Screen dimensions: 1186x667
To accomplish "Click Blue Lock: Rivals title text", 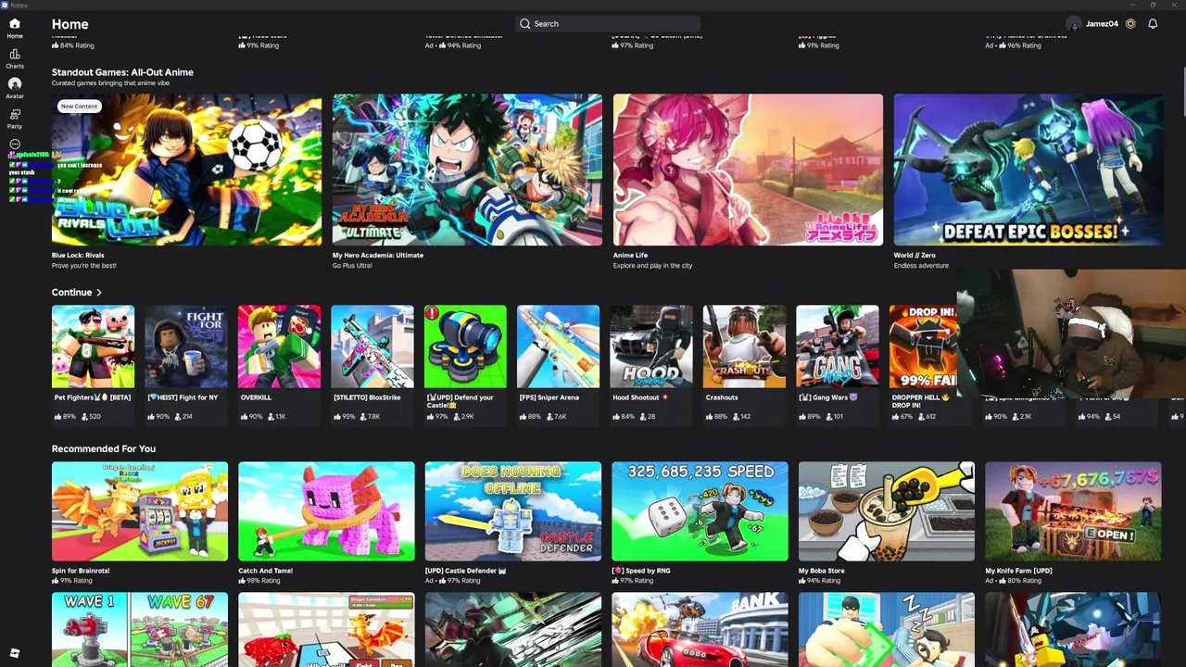I will (78, 255).
